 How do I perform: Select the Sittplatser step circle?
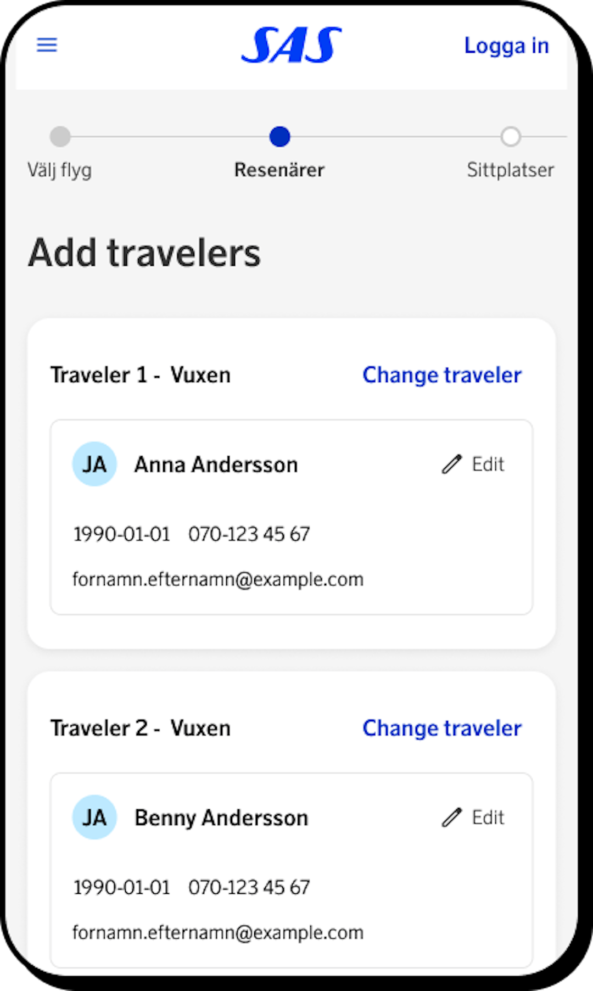click(x=511, y=137)
